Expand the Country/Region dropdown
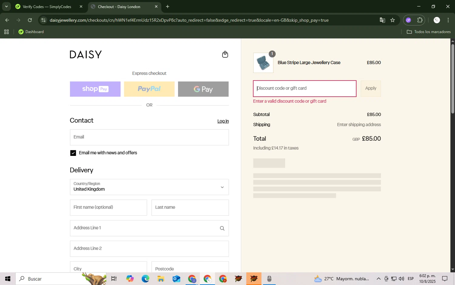This screenshot has width=455, height=285. (x=149, y=187)
